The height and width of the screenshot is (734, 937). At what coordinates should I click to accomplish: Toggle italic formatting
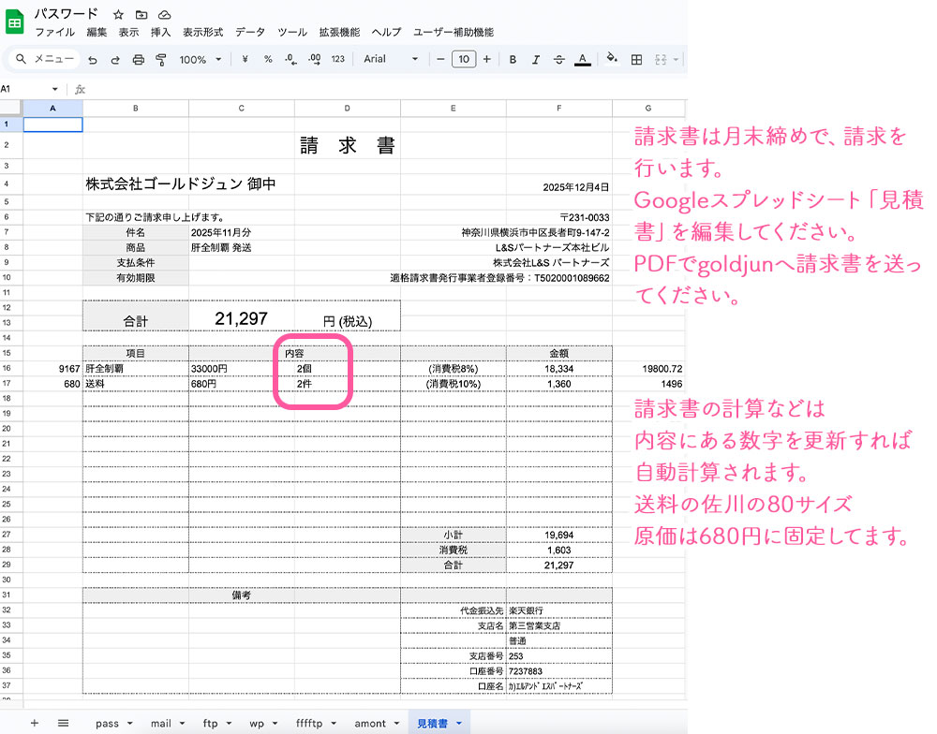click(x=536, y=59)
